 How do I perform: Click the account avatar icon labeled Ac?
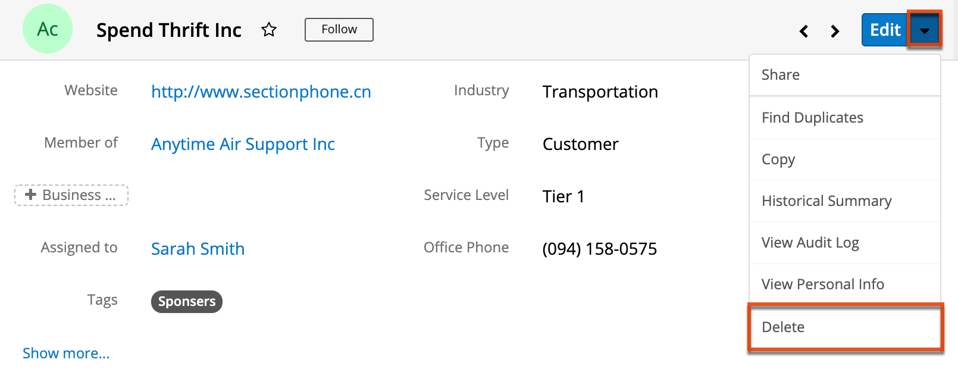48,28
